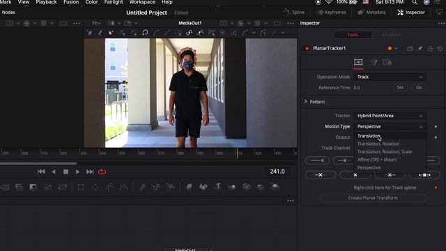Stop playback
Viewport: 446px width, 251px height.
(66, 172)
